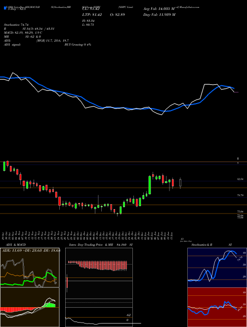Click the 82.54 price axis label
Image resolution: width=247 pixels, height=327 pixels.
[240, 179]
